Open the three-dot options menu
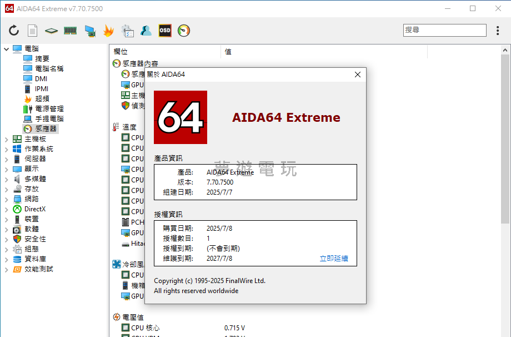The width and height of the screenshot is (511, 337). point(497,31)
